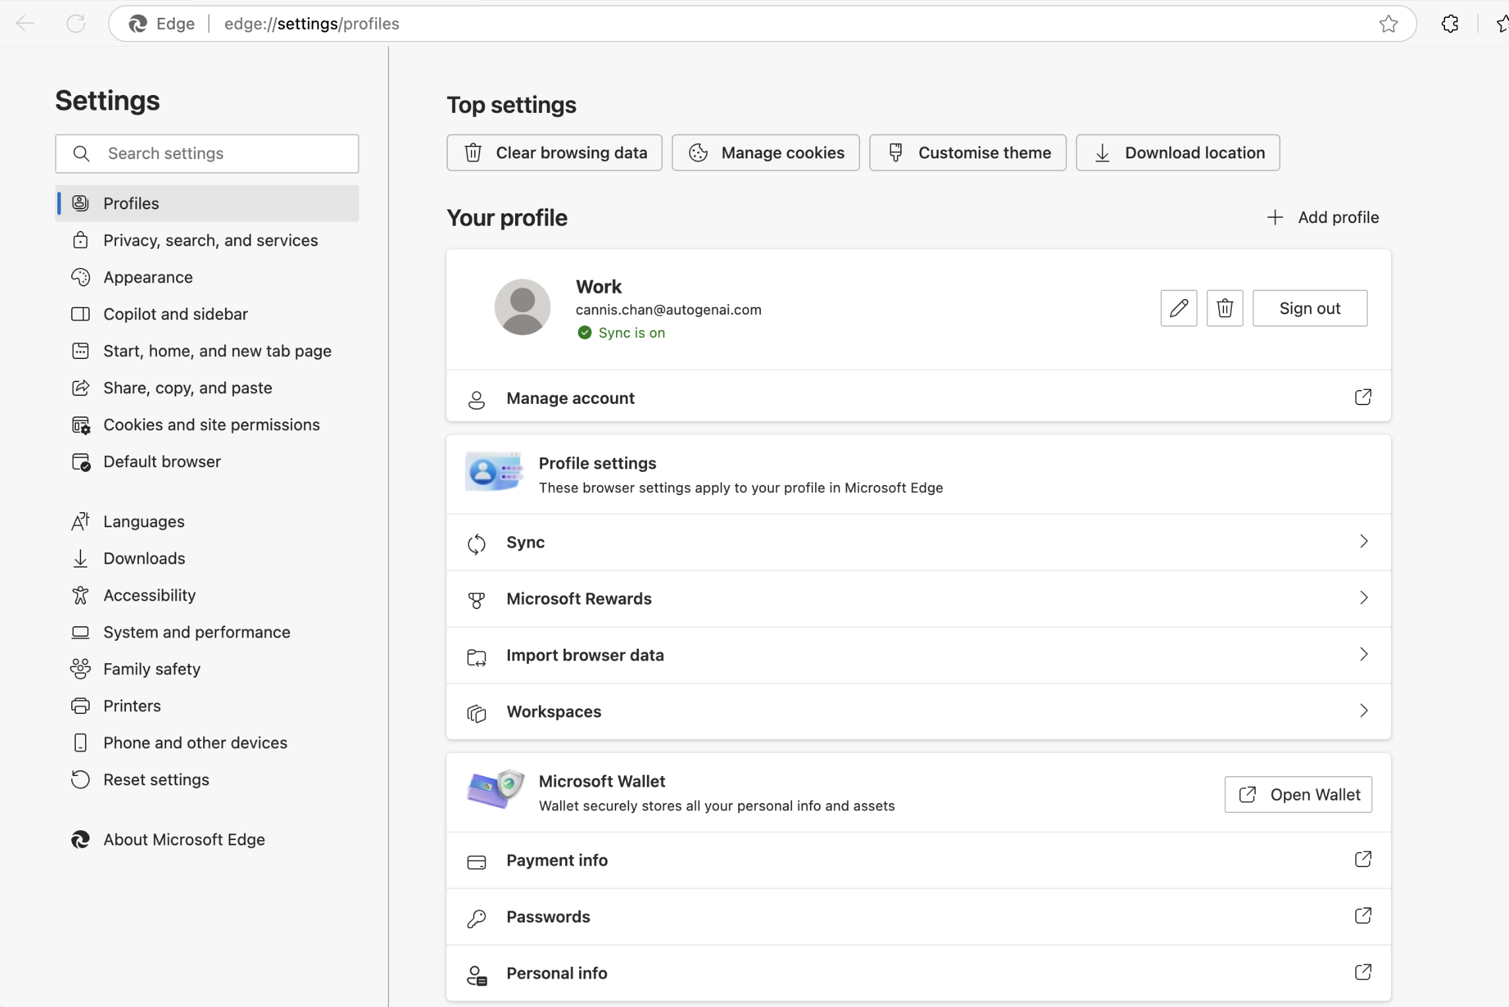
Task: Click the Workspaces icon
Action: (x=477, y=713)
